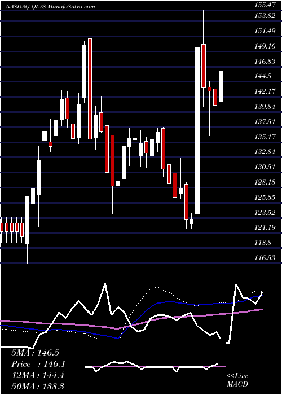Image resolution: width=282 pixels, height=395 pixels.
Task: Click the 118.8 price axis label
Action: pos(263,242)
